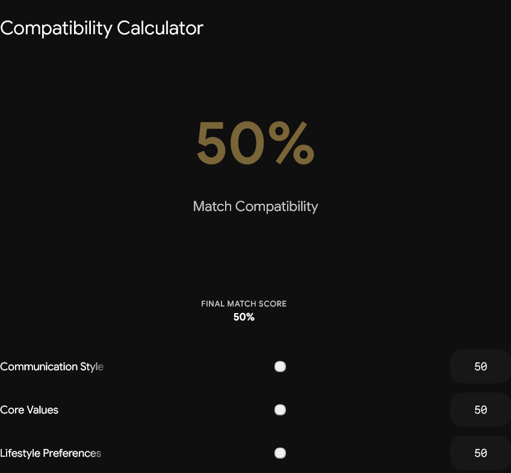Click the digit 5 in the gold score
Image resolution: width=511 pixels, height=473 pixels.
211,143
